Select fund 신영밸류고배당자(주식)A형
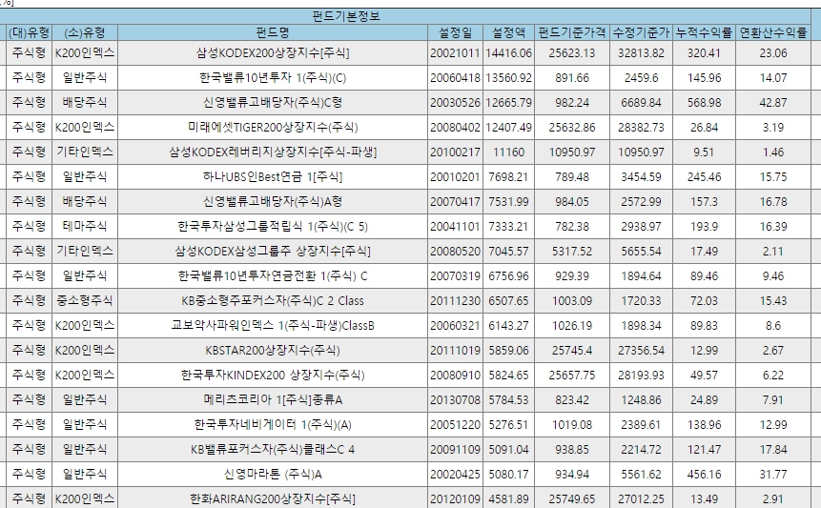821x508 pixels. (x=273, y=201)
